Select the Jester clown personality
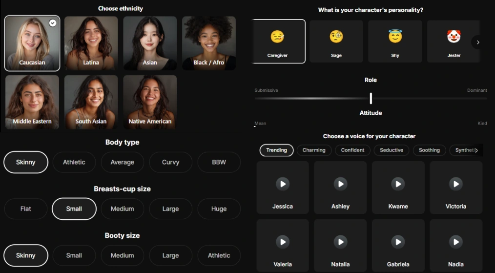Viewport: 495px width, 273px height. pos(454,42)
